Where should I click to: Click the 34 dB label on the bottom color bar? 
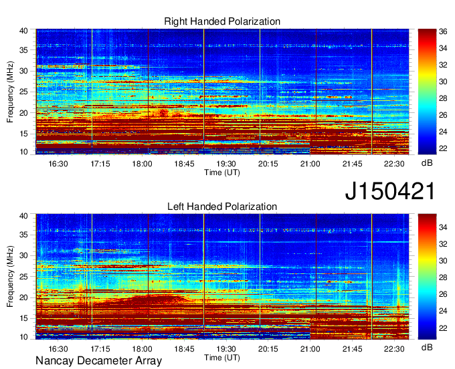click(x=443, y=227)
